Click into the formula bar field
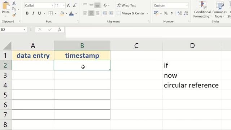 tap(148, 32)
